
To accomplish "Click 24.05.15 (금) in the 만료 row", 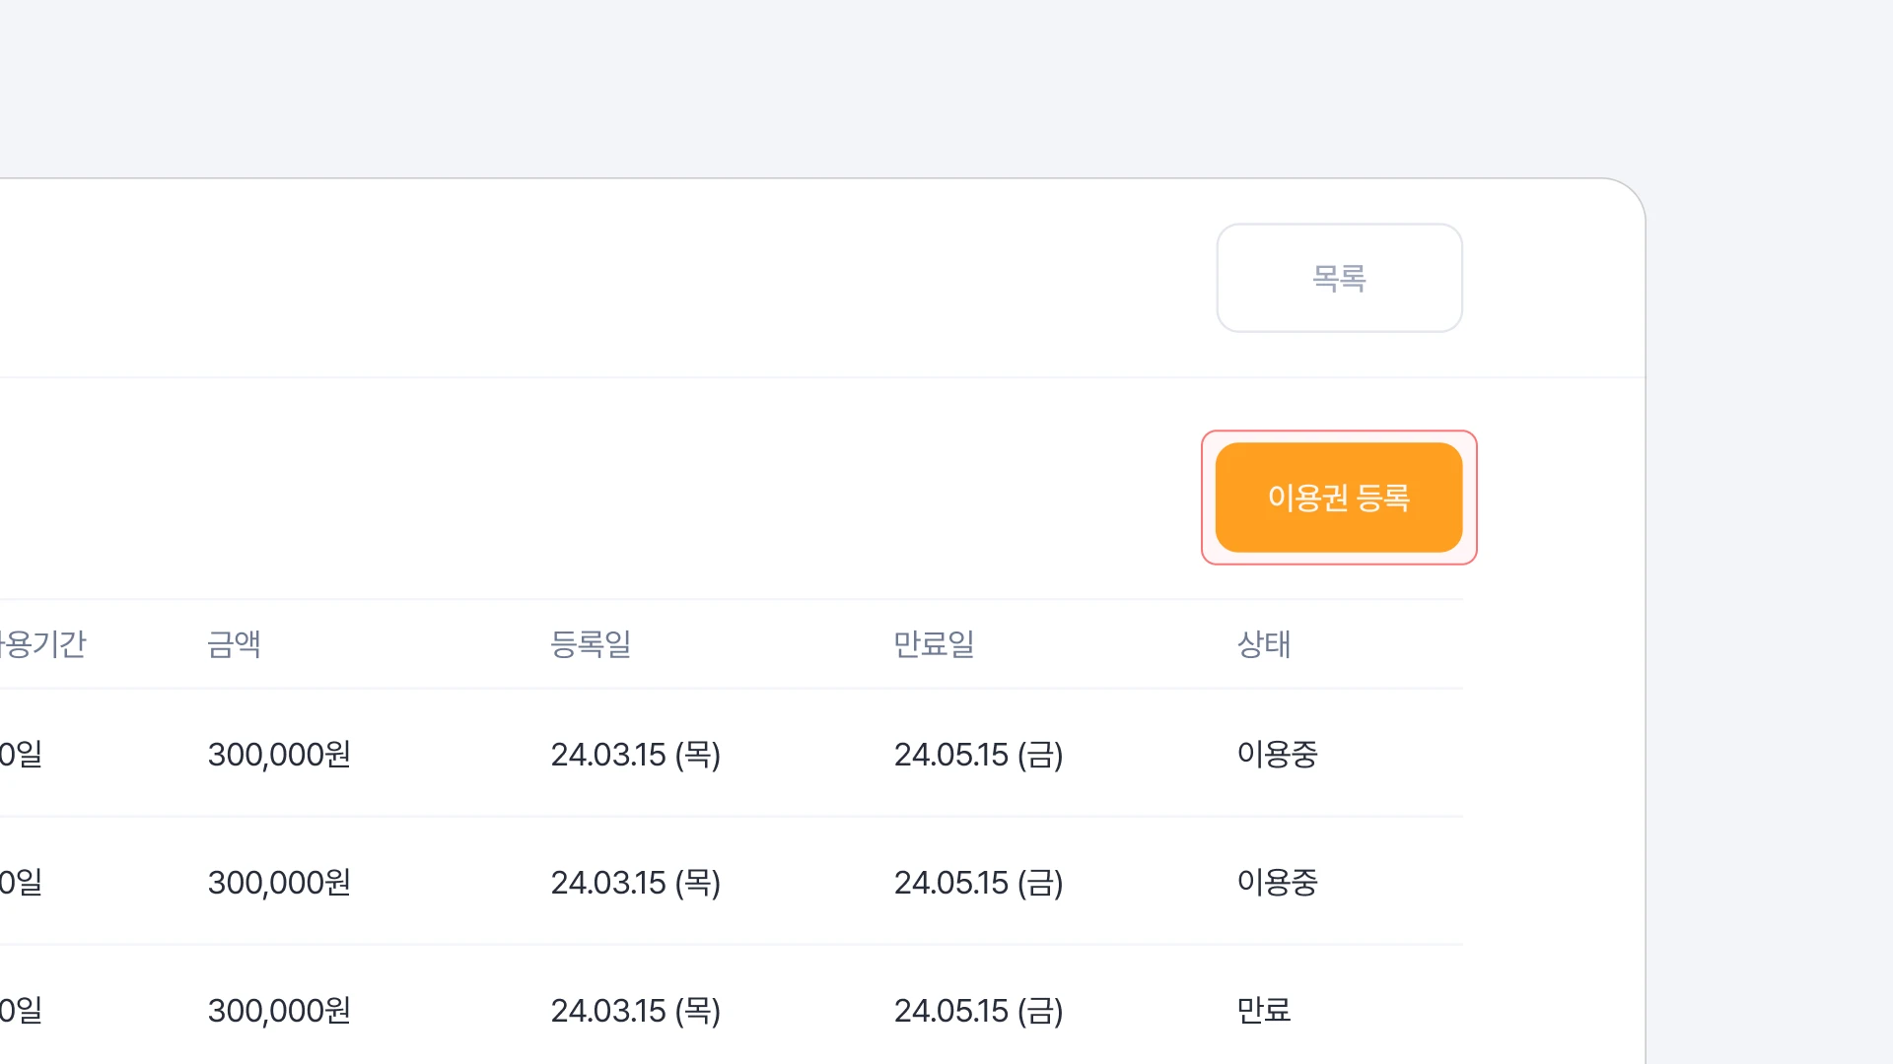I will tap(979, 1011).
